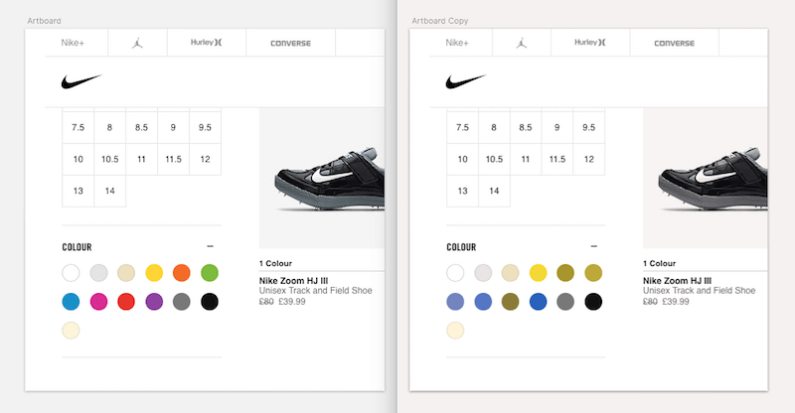
Task: Click the £39.99 price in Artboard Copy
Action: 676,302
